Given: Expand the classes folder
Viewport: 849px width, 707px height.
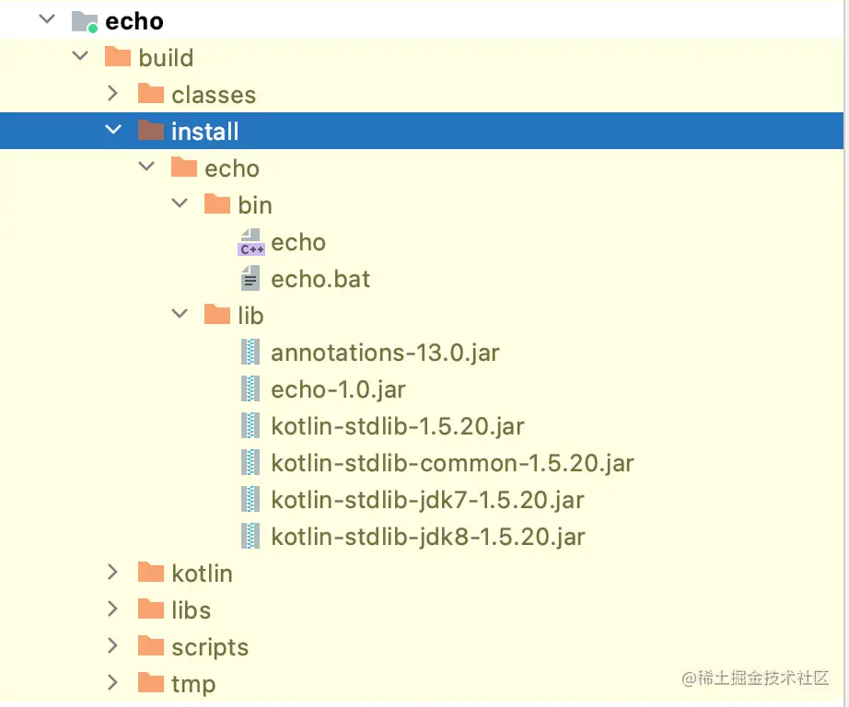Looking at the screenshot, I should click(x=113, y=94).
